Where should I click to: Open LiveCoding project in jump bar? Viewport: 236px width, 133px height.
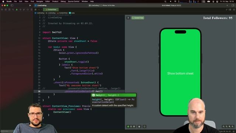tap(39, 13)
